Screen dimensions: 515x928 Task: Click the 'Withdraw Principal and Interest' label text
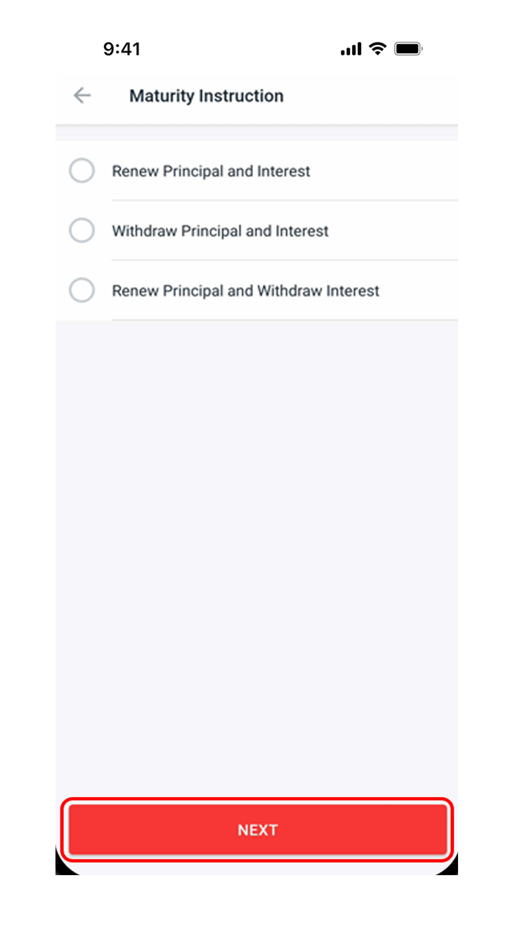(220, 231)
